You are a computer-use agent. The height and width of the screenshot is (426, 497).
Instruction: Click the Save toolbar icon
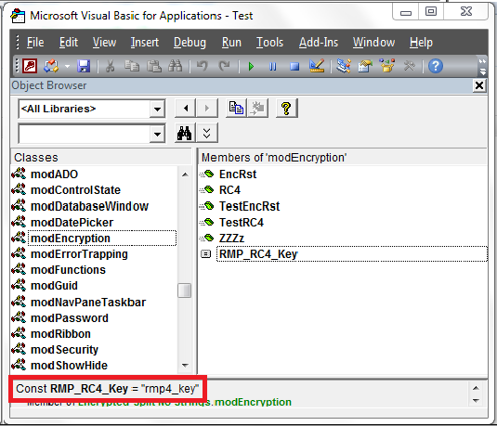click(84, 66)
